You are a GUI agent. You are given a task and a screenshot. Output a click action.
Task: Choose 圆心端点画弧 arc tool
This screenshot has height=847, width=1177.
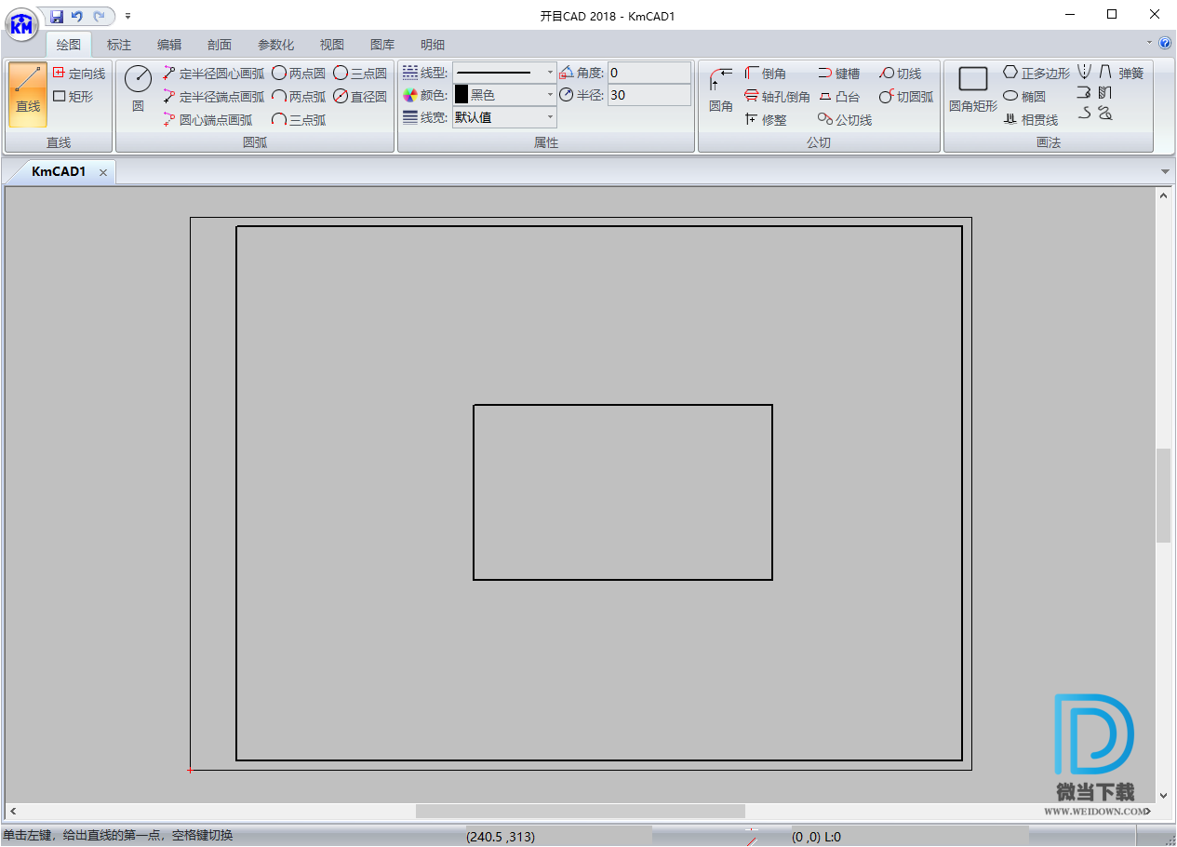(207, 120)
